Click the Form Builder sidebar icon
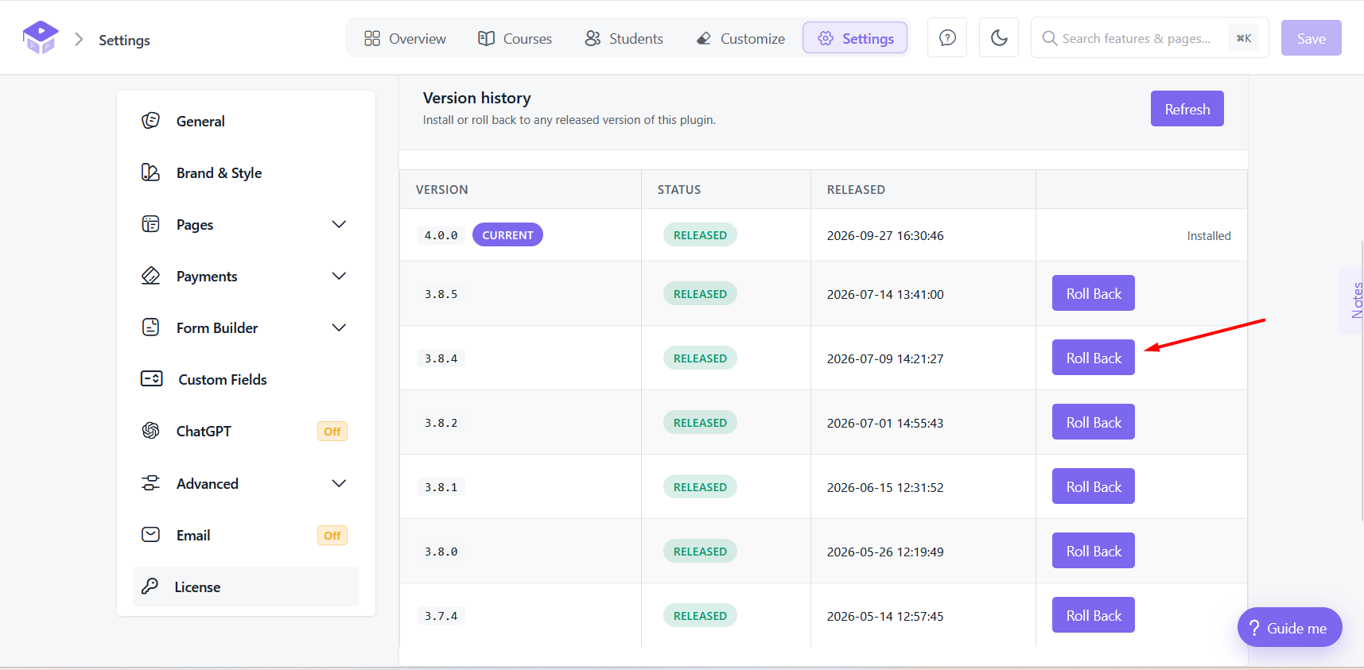This screenshot has width=1364, height=670. 150,327
